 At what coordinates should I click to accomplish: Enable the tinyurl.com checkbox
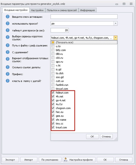(53, 89)
